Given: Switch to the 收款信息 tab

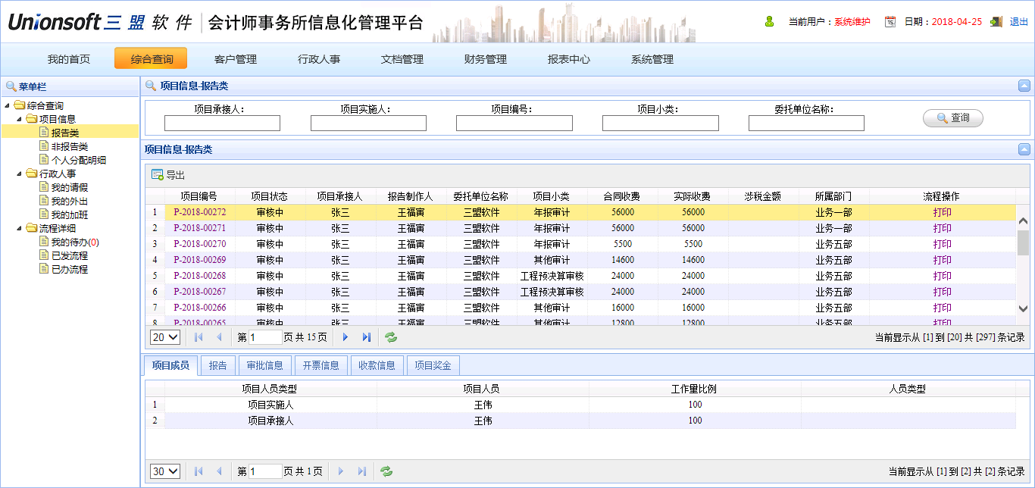Looking at the screenshot, I should coord(377,365).
